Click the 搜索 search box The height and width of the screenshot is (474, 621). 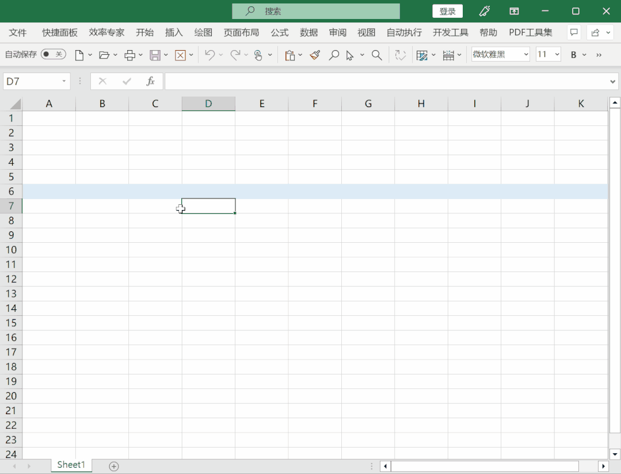coord(316,12)
